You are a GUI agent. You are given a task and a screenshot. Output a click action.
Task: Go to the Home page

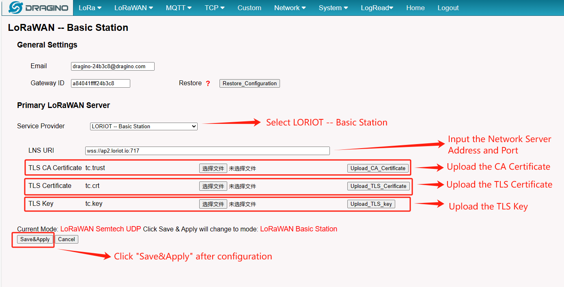[415, 8]
